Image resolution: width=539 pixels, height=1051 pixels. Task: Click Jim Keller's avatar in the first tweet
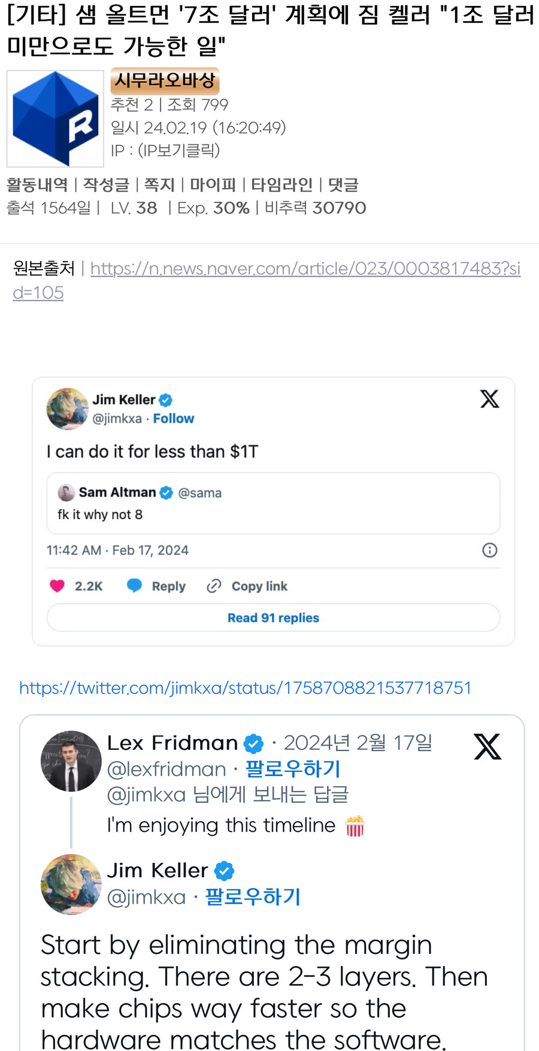point(67,409)
